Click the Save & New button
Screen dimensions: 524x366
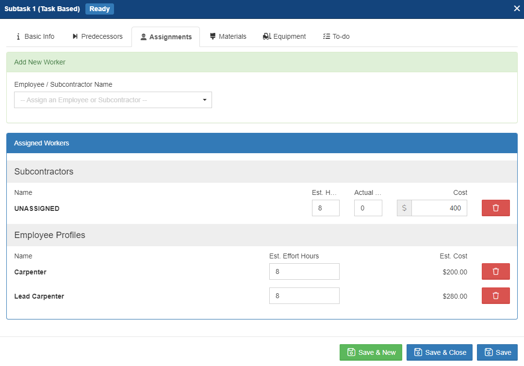[371, 352]
